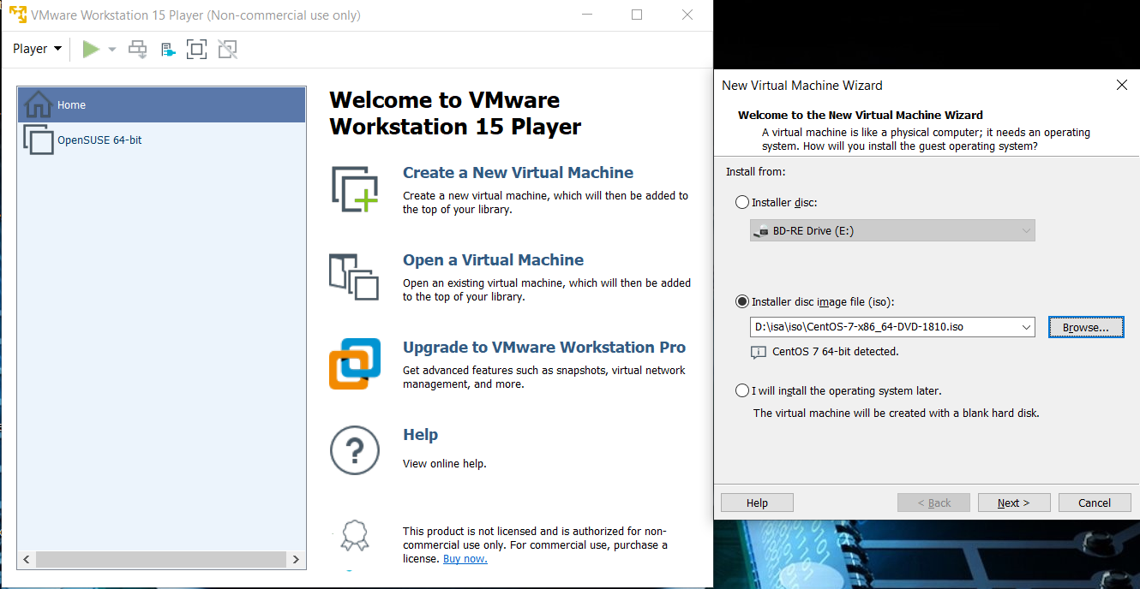Minimize the VMware Player window
This screenshot has width=1140, height=589.
click(x=586, y=15)
